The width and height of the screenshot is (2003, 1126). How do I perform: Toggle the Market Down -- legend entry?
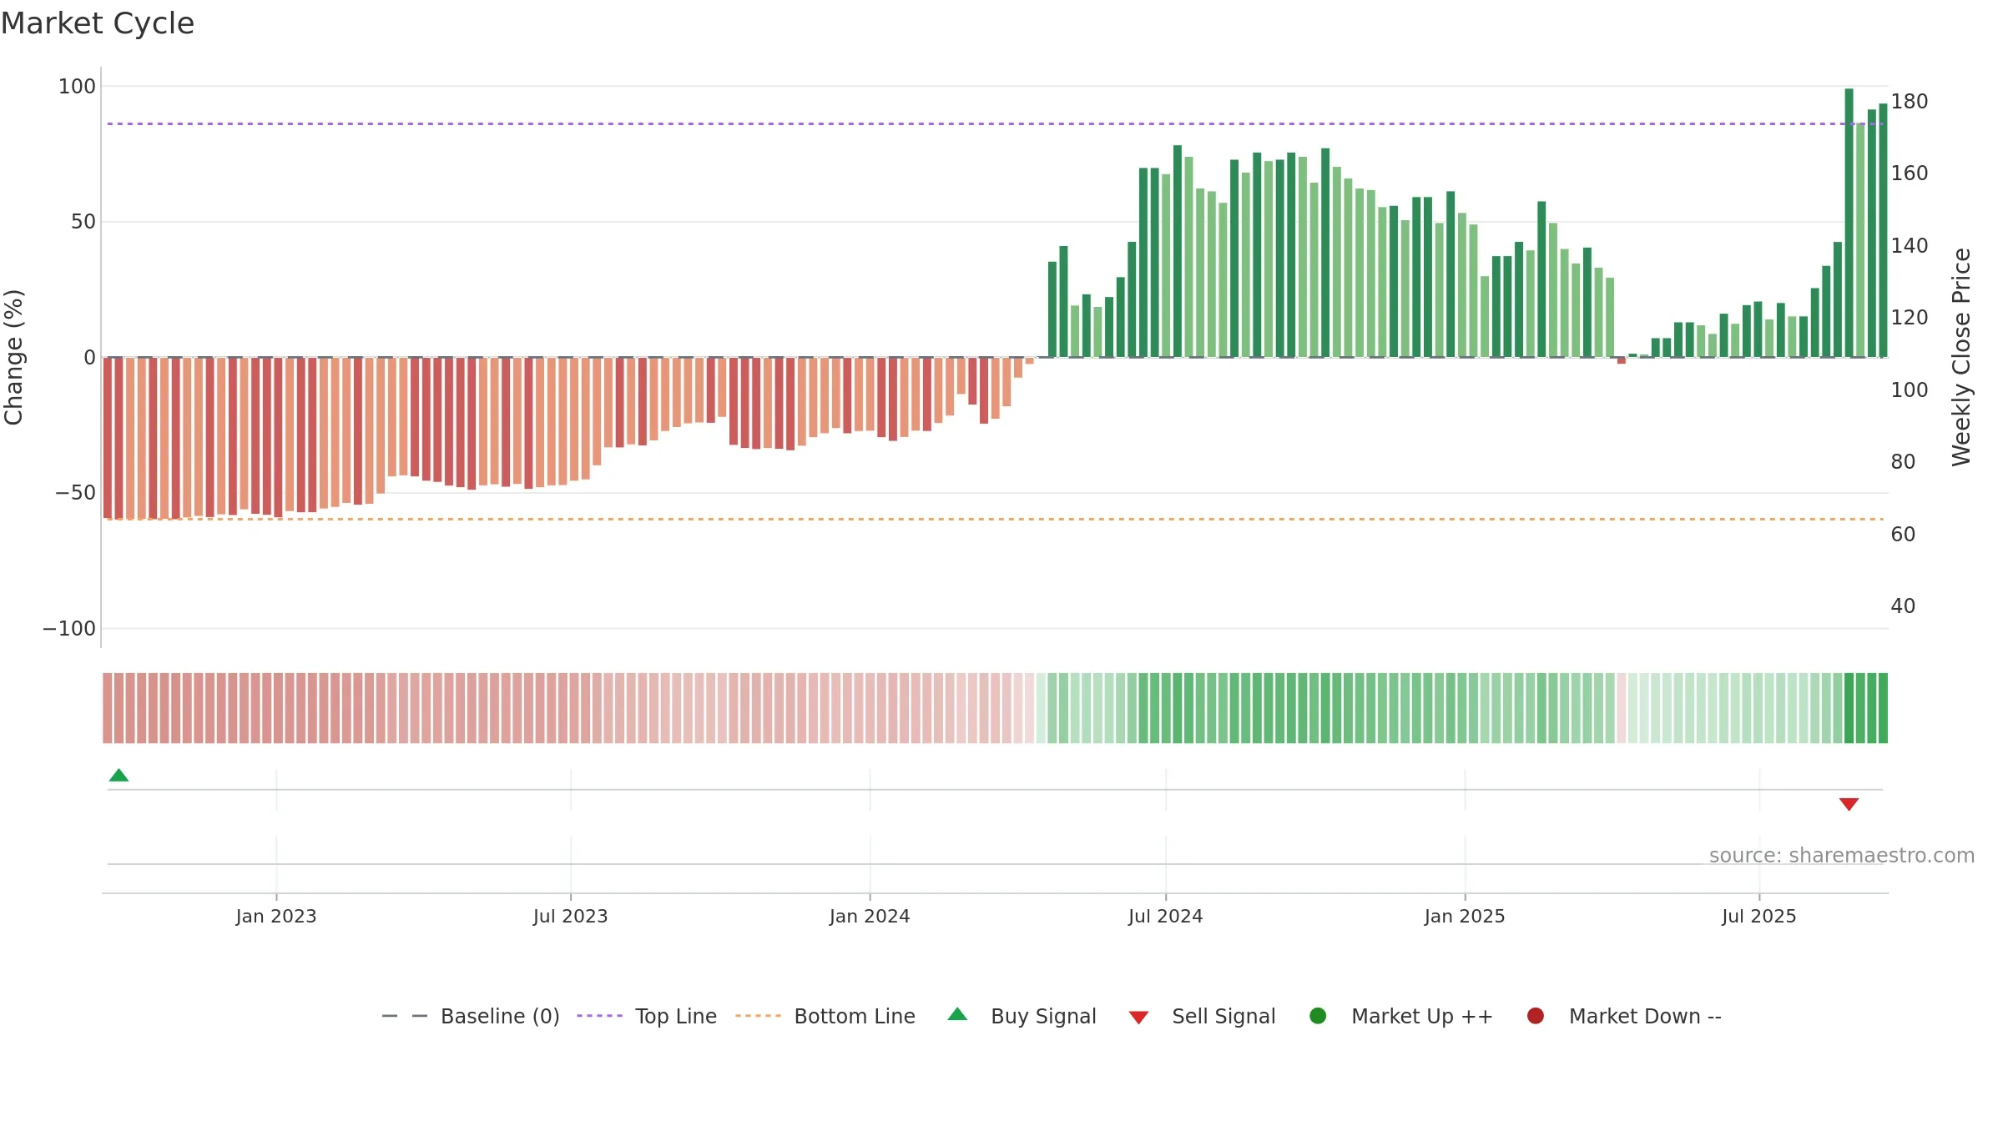[x=1624, y=1016]
